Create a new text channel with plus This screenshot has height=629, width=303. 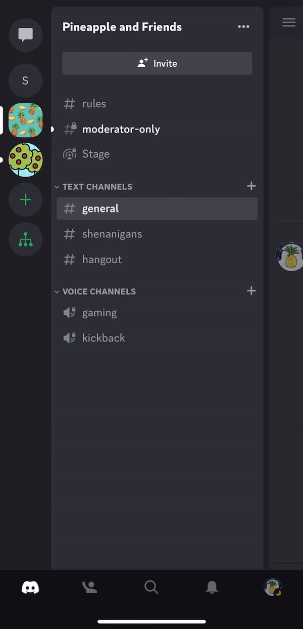click(x=251, y=186)
